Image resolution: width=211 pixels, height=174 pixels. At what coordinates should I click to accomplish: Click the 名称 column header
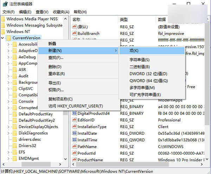point(76,19)
